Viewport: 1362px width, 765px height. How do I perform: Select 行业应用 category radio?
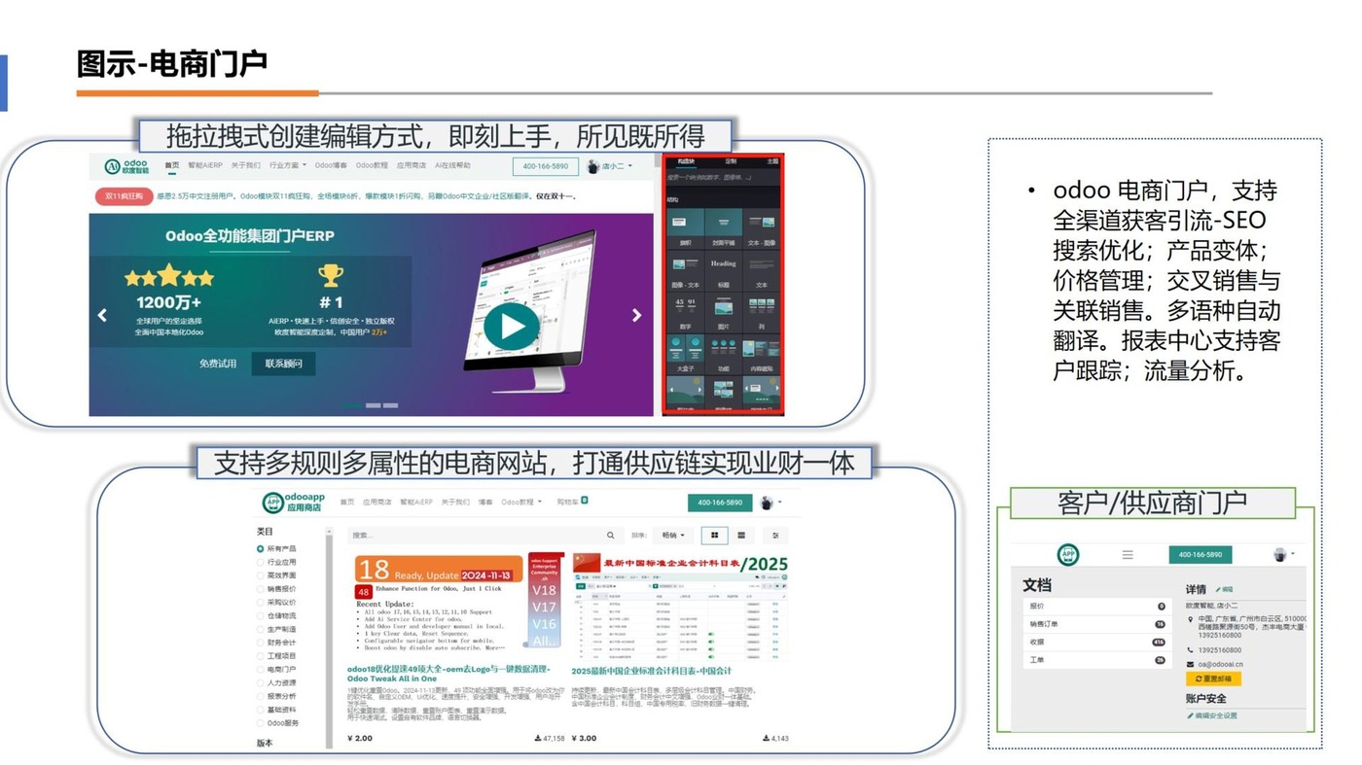point(260,562)
